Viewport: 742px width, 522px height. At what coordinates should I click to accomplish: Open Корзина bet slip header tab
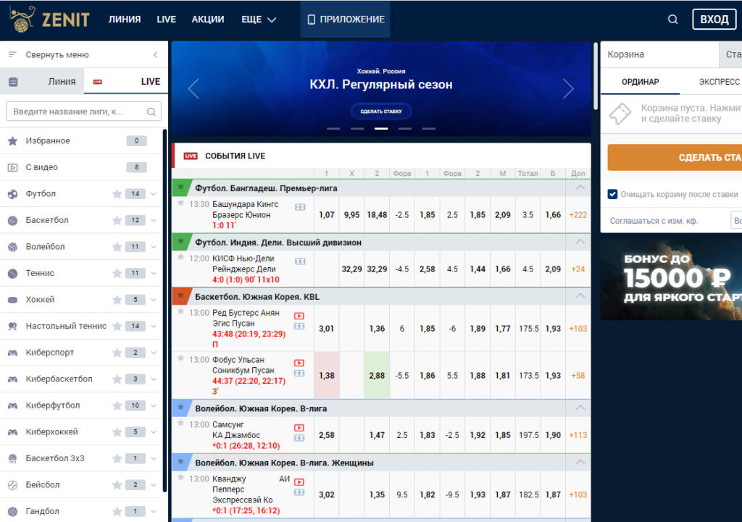pyautogui.click(x=659, y=54)
